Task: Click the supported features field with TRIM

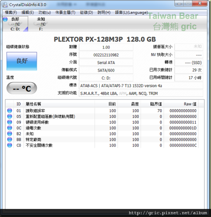Action: [x=141, y=93]
